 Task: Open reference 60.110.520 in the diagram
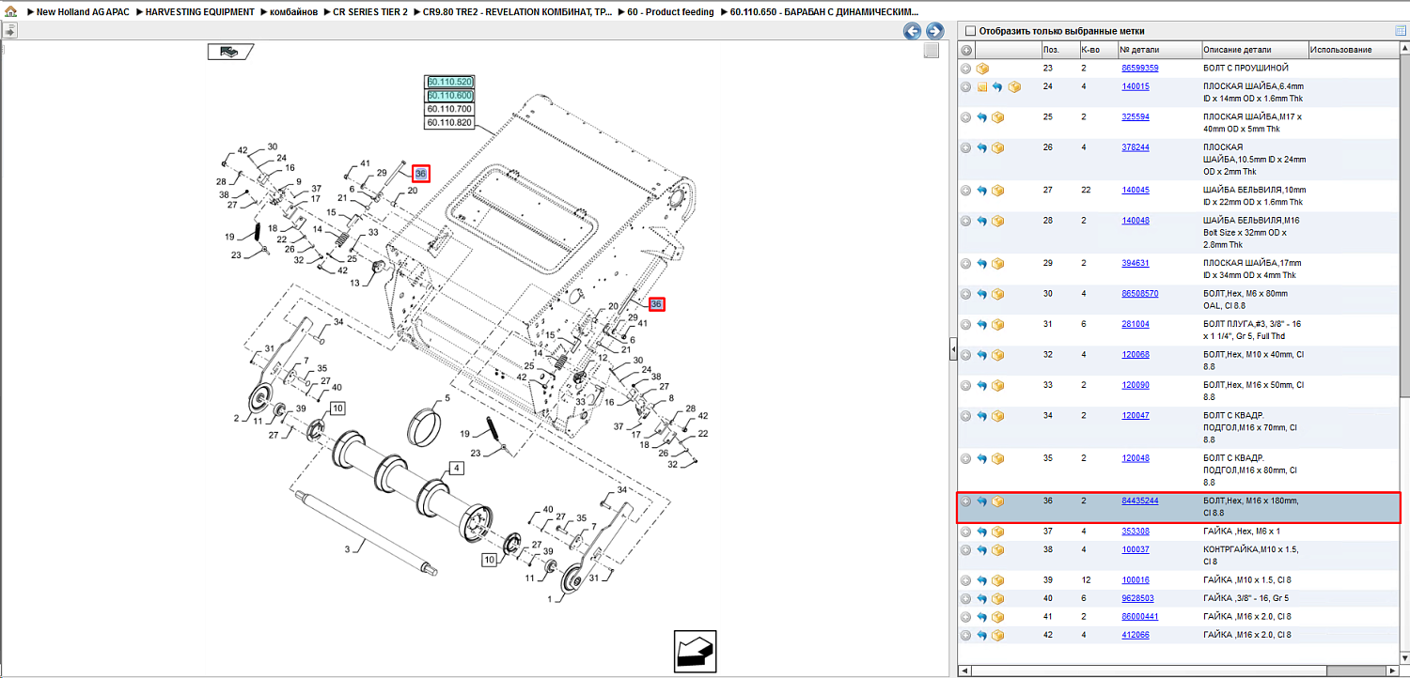[x=450, y=82]
